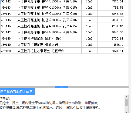131x113 pixels.
Task: Select code cell G3-145
Action: pos(9,20)
